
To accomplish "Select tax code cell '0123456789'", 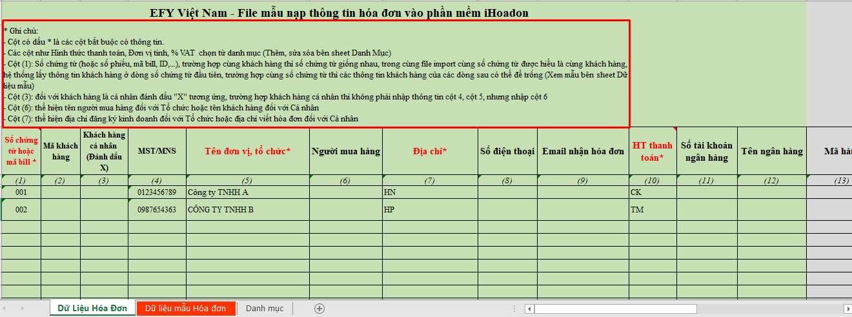I will click(157, 192).
